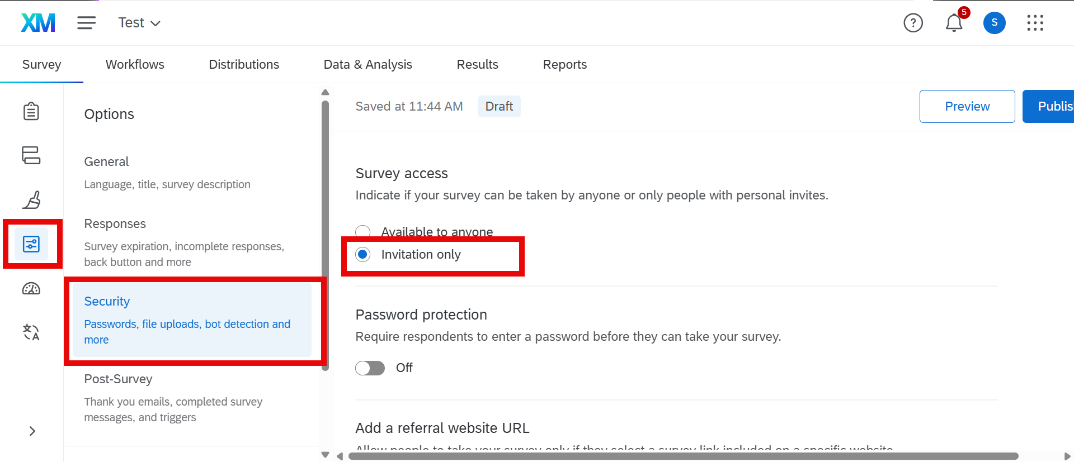Screen dimensions: 1074x462
Task: Click the Publish button
Action: click(1051, 106)
